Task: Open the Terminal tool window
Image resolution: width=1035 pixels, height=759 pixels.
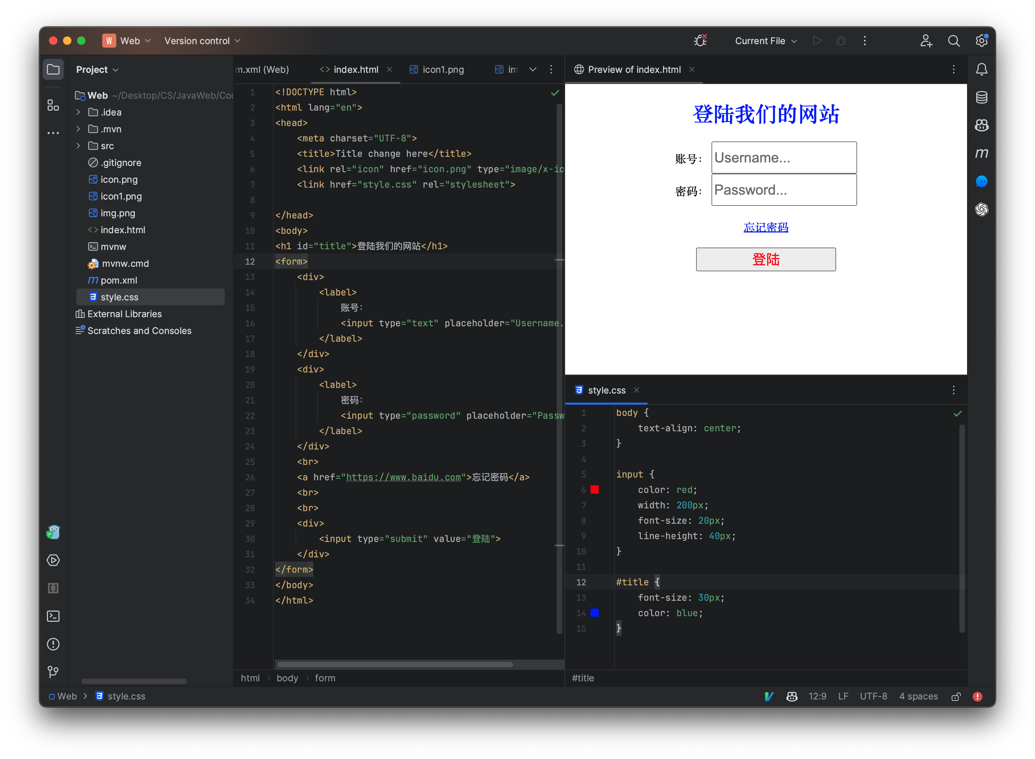Action: (53, 616)
